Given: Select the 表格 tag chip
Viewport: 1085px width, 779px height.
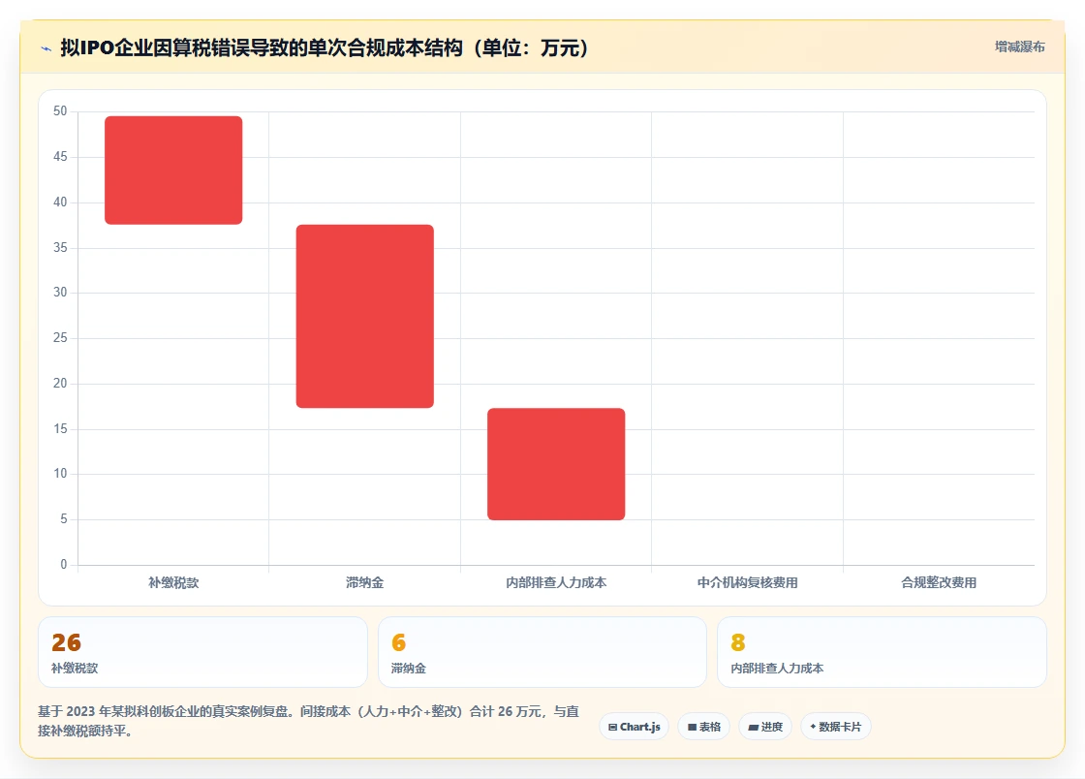Looking at the screenshot, I should pos(703,727).
